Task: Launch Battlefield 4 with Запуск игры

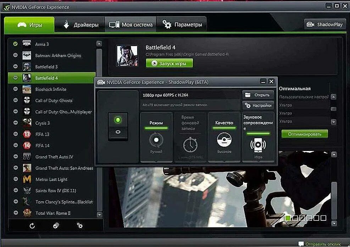Action: point(170,63)
